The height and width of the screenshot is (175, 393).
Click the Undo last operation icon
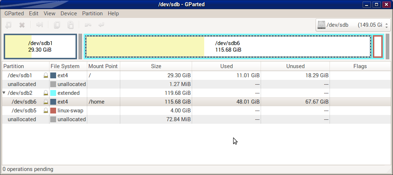point(88,25)
